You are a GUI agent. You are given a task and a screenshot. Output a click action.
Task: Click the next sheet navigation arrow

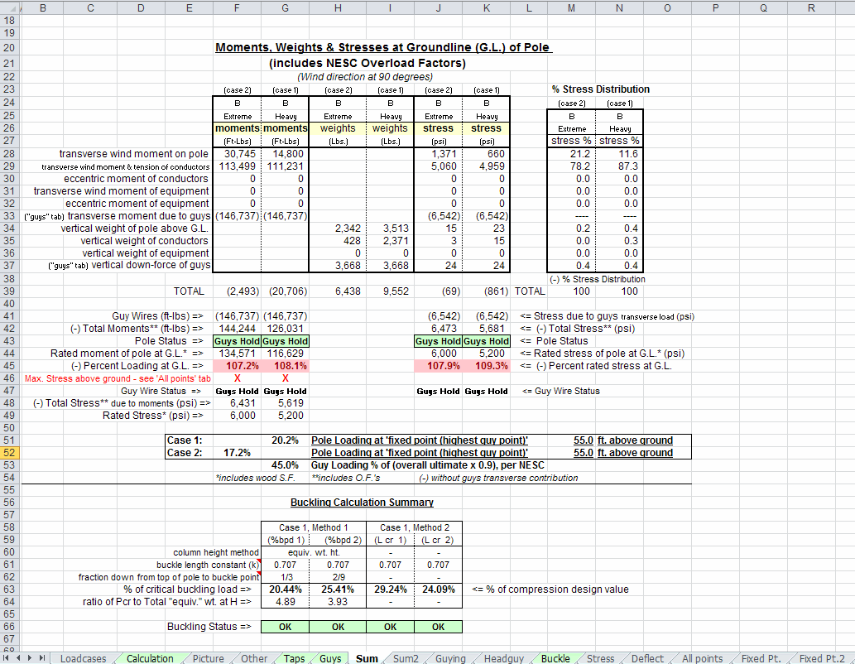[x=31, y=658]
